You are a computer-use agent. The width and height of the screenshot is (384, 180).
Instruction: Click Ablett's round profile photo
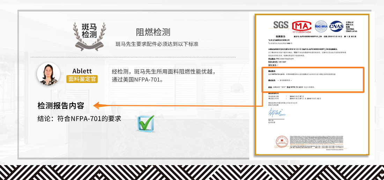tap(49, 74)
